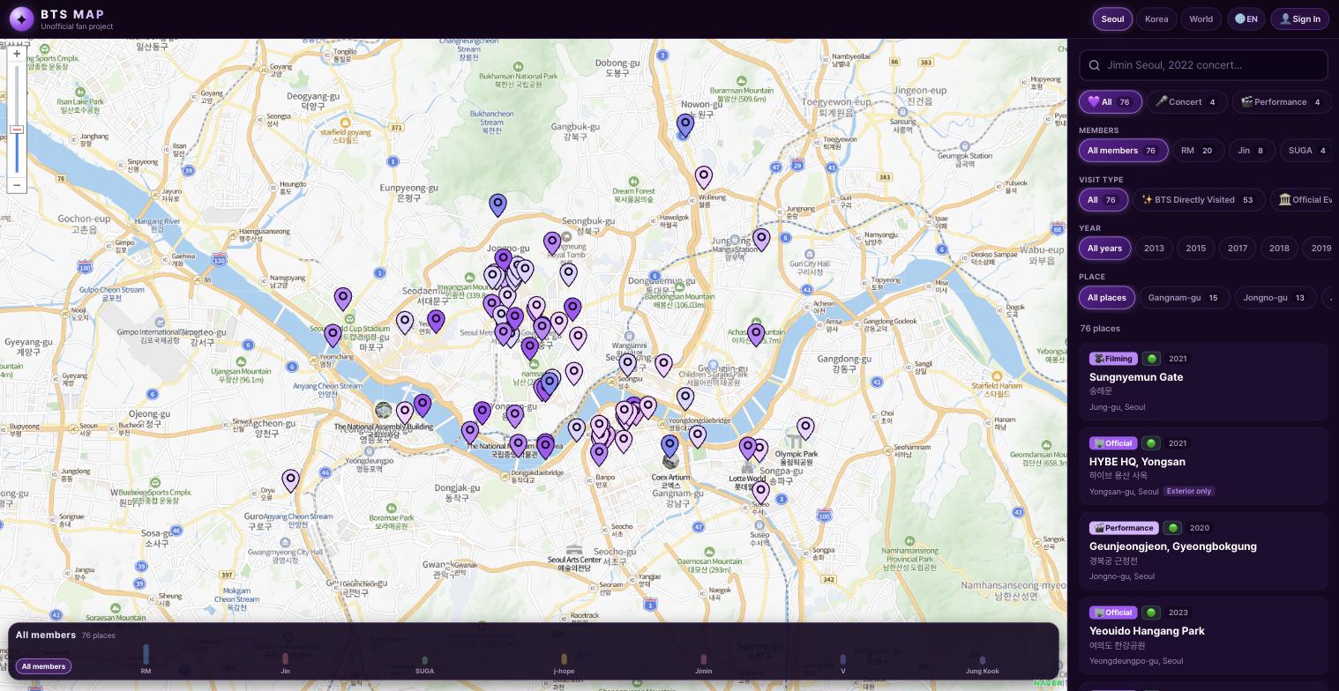
Task: Open the EN language selector
Action: coord(1245,19)
